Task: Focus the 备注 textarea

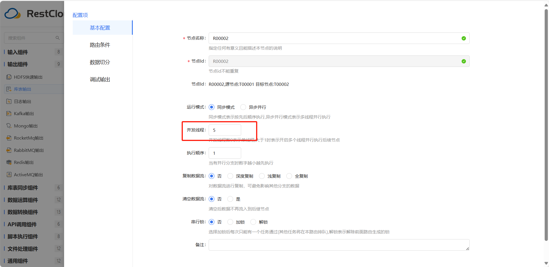Action: 339,245
